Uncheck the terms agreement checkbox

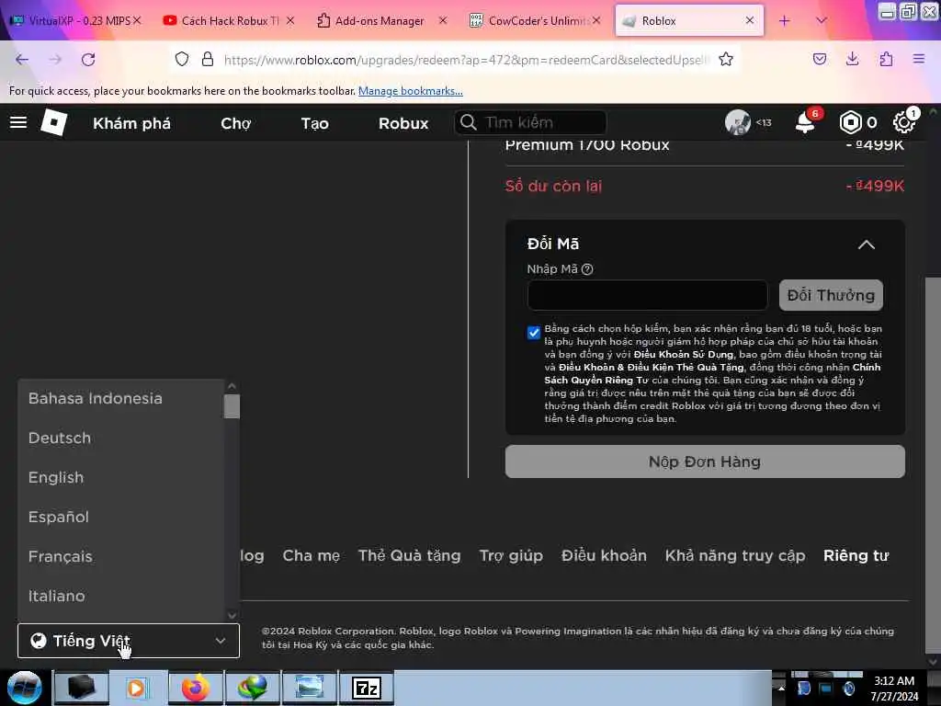point(534,333)
